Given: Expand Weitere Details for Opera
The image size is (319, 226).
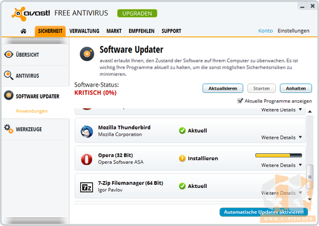Looking at the screenshot, I should point(282,165).
